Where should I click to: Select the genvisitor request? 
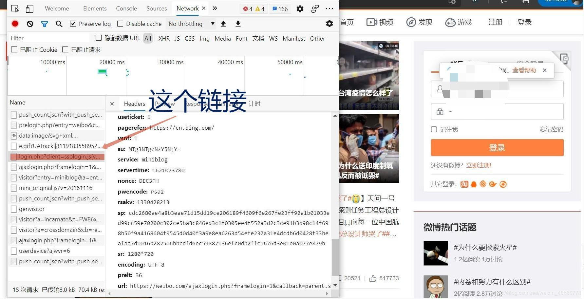pos(56,209)
